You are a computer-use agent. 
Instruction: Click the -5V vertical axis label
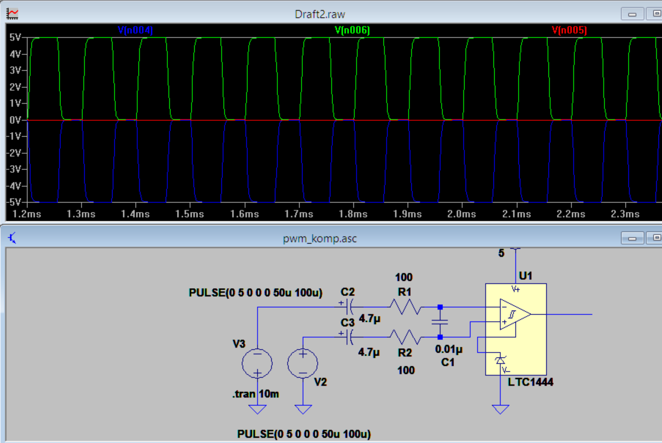[14, 202]
